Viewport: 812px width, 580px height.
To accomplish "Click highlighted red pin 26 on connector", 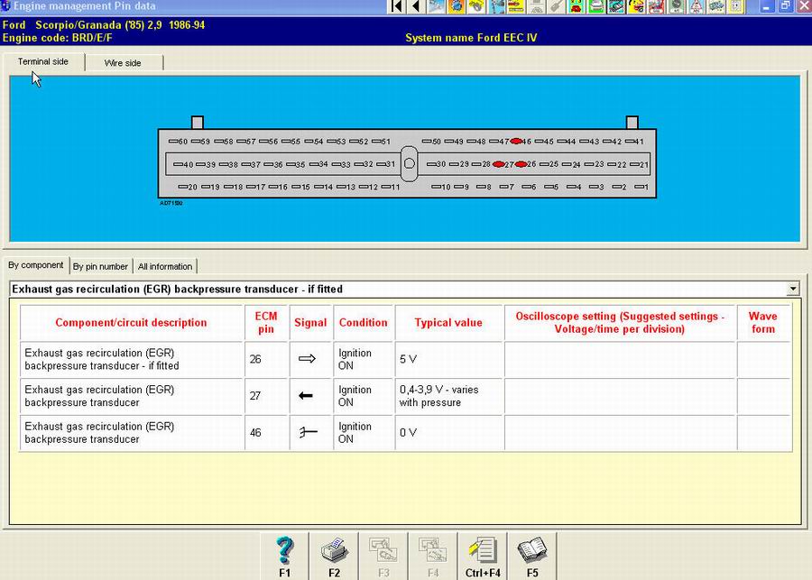I will coord(521,164).
